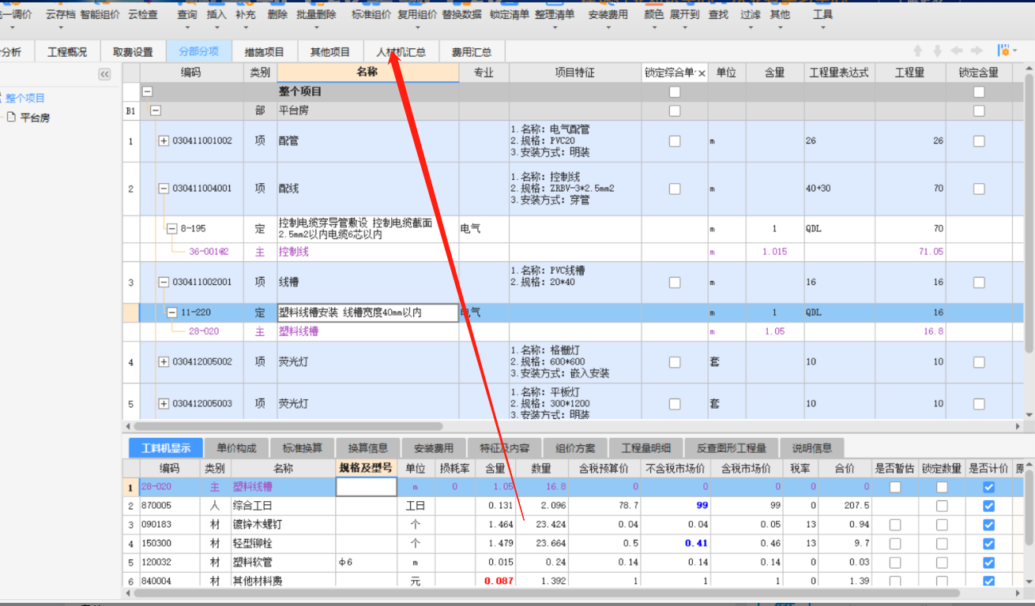Collapse quota 11-220 sub-row
The width and height of the screenshot is (1035, 606).
pyautogui.click(x=171, y=312)
